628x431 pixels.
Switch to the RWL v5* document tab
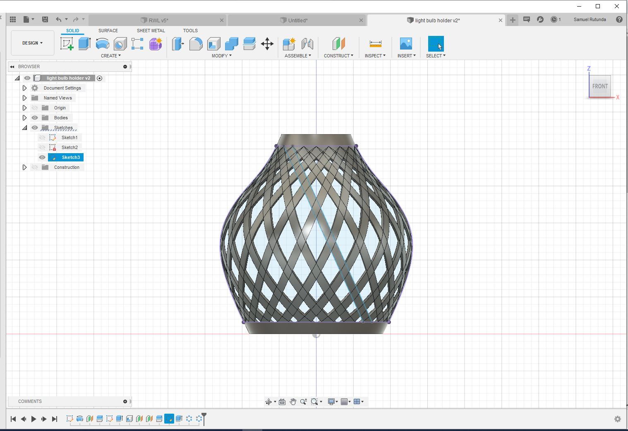[x=158, y=20]
